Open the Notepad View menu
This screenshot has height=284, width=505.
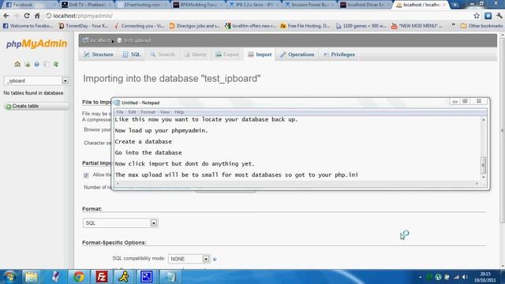[165, 112]
